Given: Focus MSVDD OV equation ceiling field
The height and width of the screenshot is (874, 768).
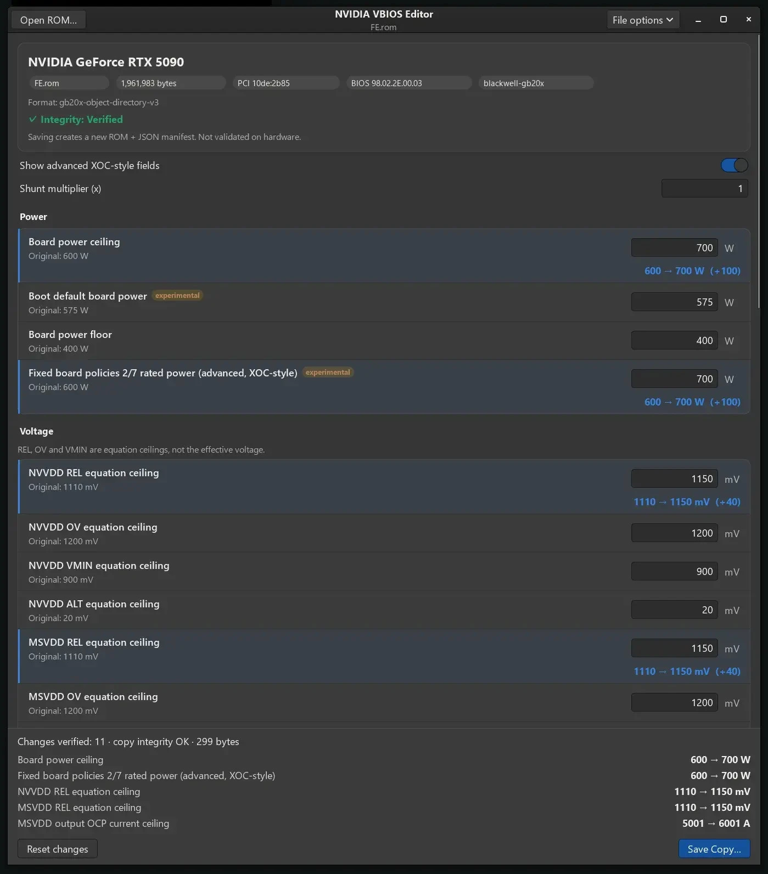Looking at the screenshot, I should [674, 703].
